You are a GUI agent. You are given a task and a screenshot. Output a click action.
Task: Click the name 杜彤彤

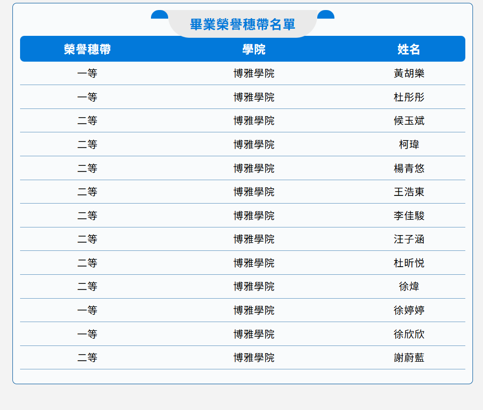pyautogui.click(x=409, y=97)
